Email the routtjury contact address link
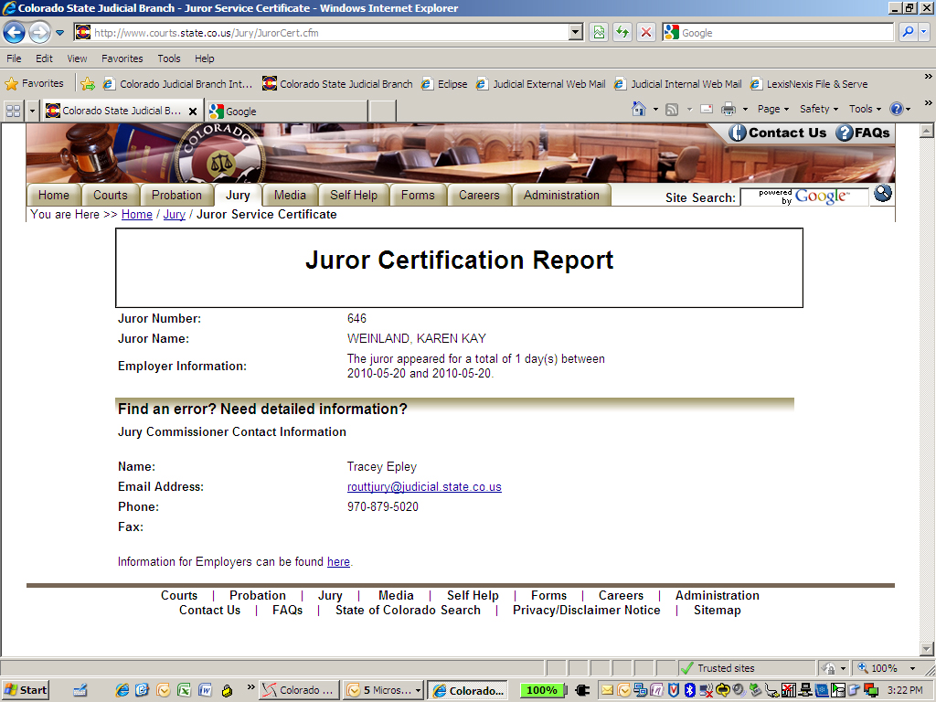The width and height of the screenshot is (936, 702). tap(424, 486)
